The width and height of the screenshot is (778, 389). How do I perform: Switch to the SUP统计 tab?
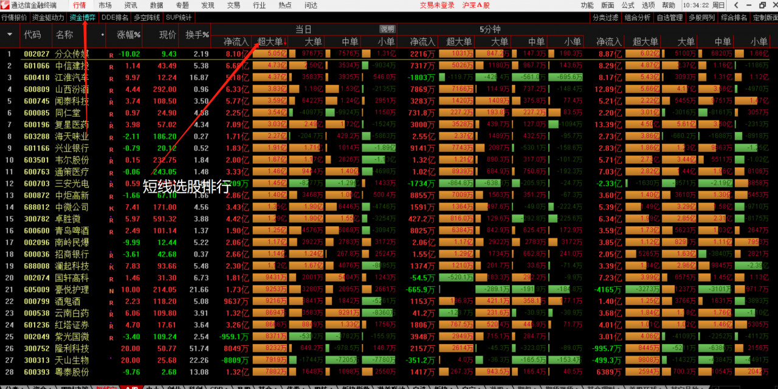click(179, 18)
